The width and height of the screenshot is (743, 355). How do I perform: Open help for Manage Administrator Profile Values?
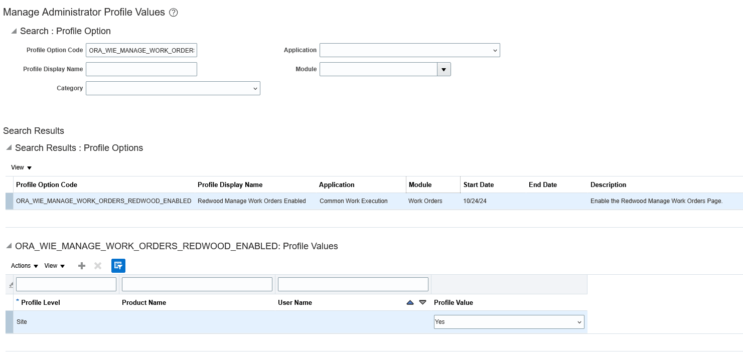(x=173, y=12)
